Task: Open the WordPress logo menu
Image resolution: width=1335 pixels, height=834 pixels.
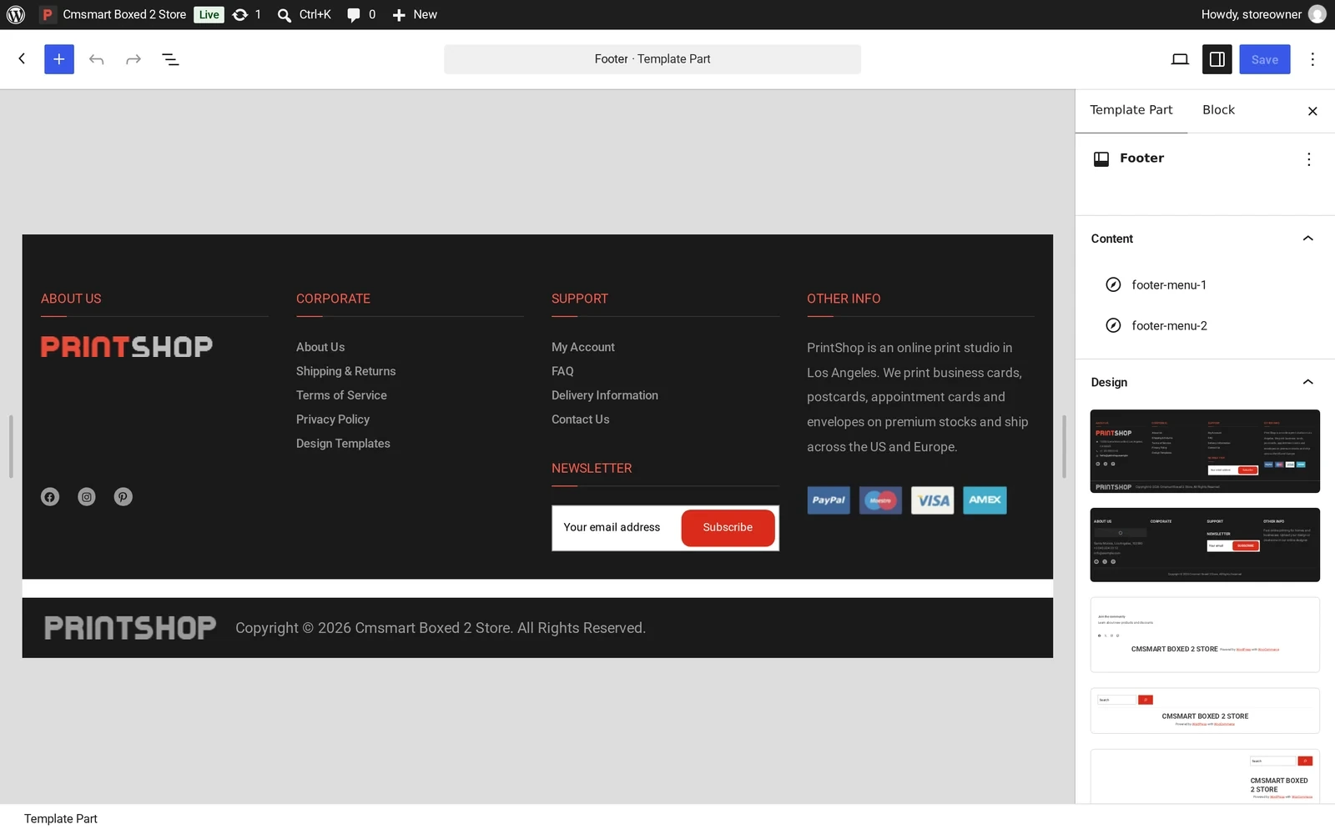Action: (x=16, y=14)
